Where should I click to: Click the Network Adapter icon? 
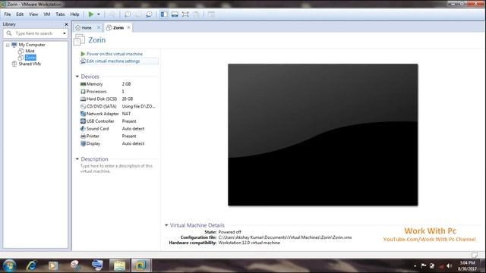(x=83, y=114)
